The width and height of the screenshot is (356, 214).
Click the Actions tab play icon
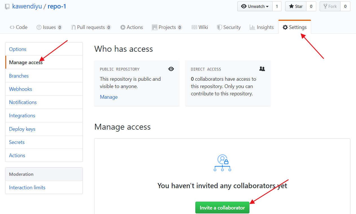click(123, 27)
